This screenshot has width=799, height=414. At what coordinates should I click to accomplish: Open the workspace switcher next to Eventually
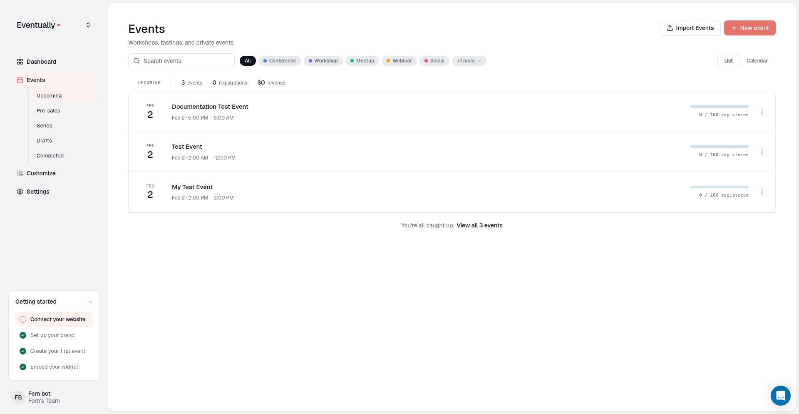click(x=88, y=25)
